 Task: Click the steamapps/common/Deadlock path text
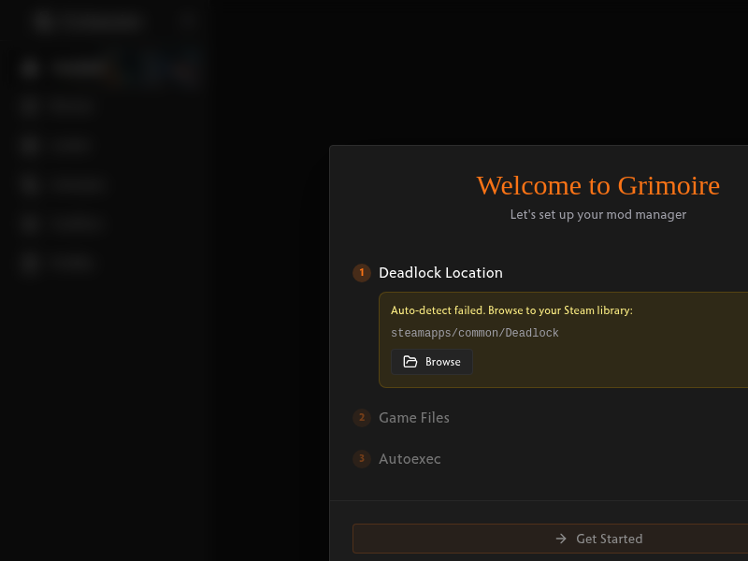[475, 333]
